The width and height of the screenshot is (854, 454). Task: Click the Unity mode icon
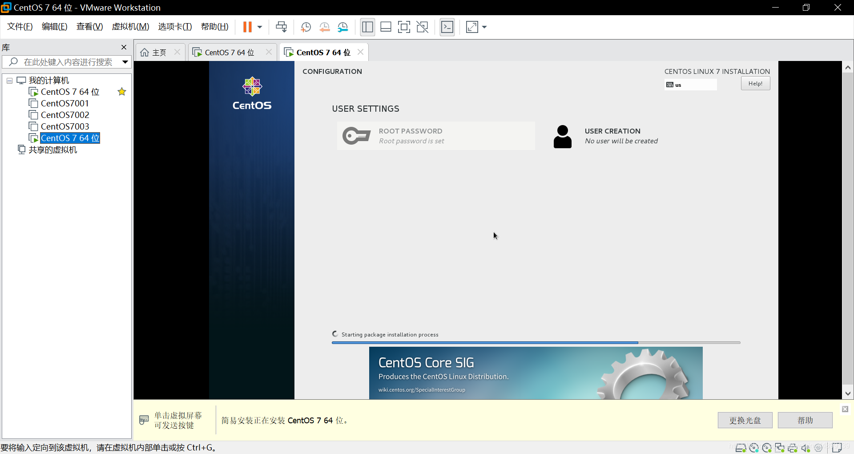(422, 27)
